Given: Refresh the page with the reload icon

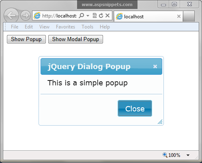Looking at the screenshot, I should 101,15.
